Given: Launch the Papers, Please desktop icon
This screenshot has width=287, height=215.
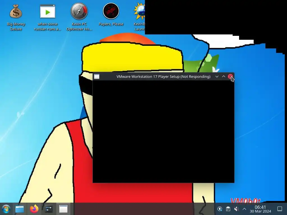Looking at the screenshot, I should pyautogui.click(x=111, y=15).
